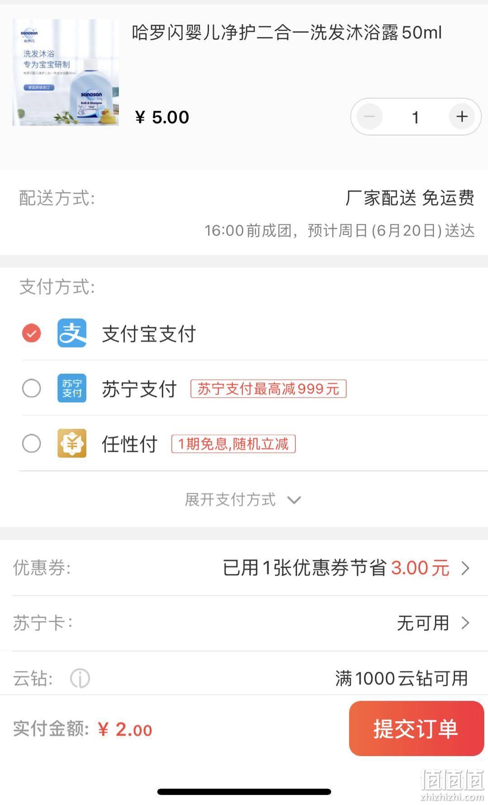Tap the product title 哈罗闪婴儿洗发沐浴露
This screenshot has width=488, height=805.
(x=287, y=33)
